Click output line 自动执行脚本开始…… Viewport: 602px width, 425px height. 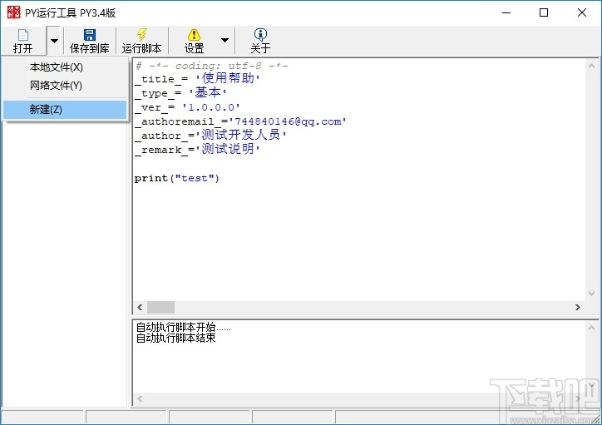point(184,327)
